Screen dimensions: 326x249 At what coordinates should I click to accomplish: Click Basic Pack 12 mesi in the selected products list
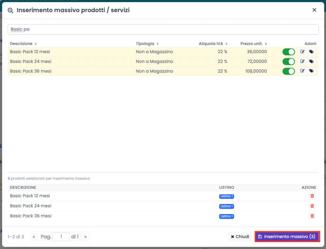(30, 196)
